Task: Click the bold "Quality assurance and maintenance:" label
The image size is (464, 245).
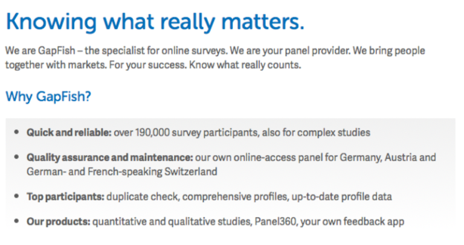Action: pyautogui.click(x=109, y=157)
